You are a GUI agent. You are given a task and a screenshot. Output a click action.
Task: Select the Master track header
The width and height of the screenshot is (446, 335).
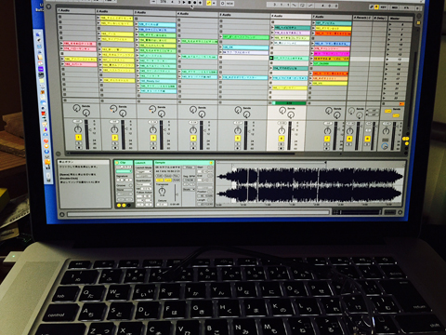(x=400, y=19)
